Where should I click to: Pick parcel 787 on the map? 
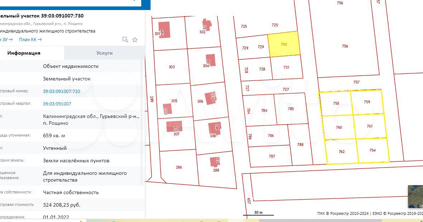[271, 156]
